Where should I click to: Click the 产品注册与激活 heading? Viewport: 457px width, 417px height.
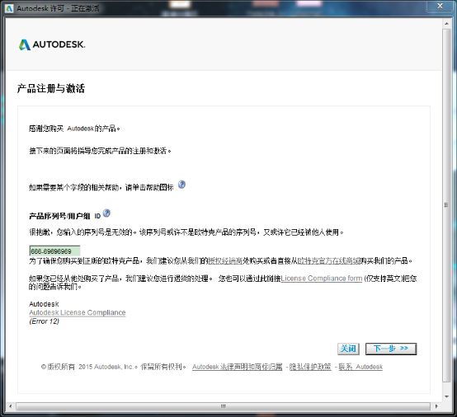click(51, 88)
